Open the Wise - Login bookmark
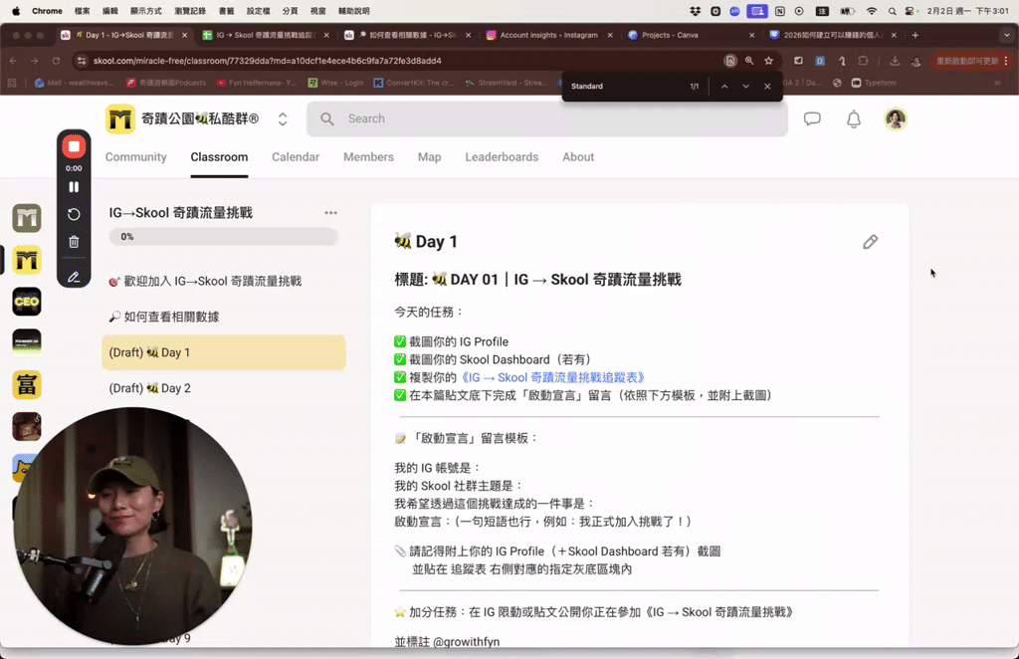Screen dimensions: 1019x659 335,83
